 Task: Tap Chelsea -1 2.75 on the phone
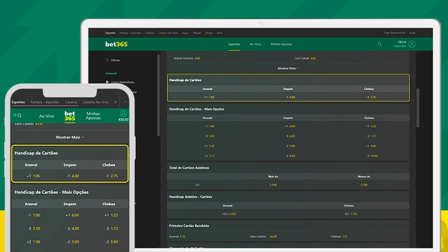pos(112,176)
